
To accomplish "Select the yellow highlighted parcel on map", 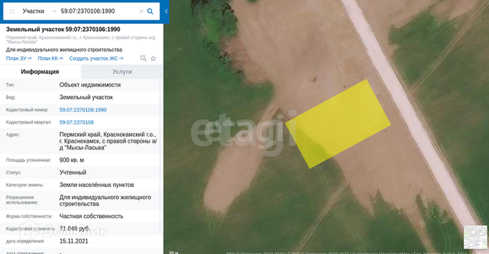I will (x=338, y=124).
